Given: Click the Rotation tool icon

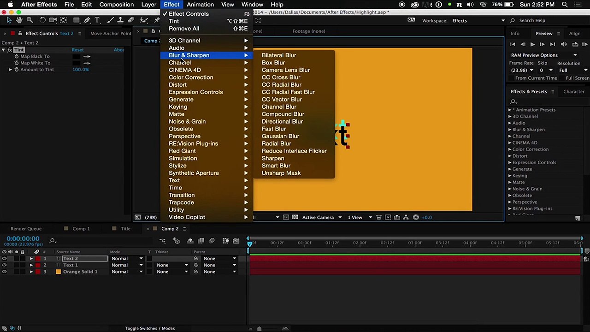Looking at the screenshot, I should (x=42, y=20).
